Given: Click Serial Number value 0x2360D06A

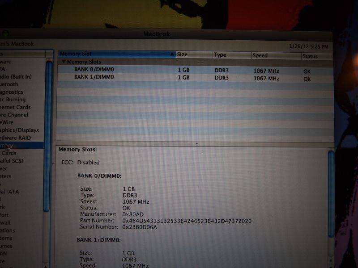Looking at the screenshot, I should [x=140, y=227].
